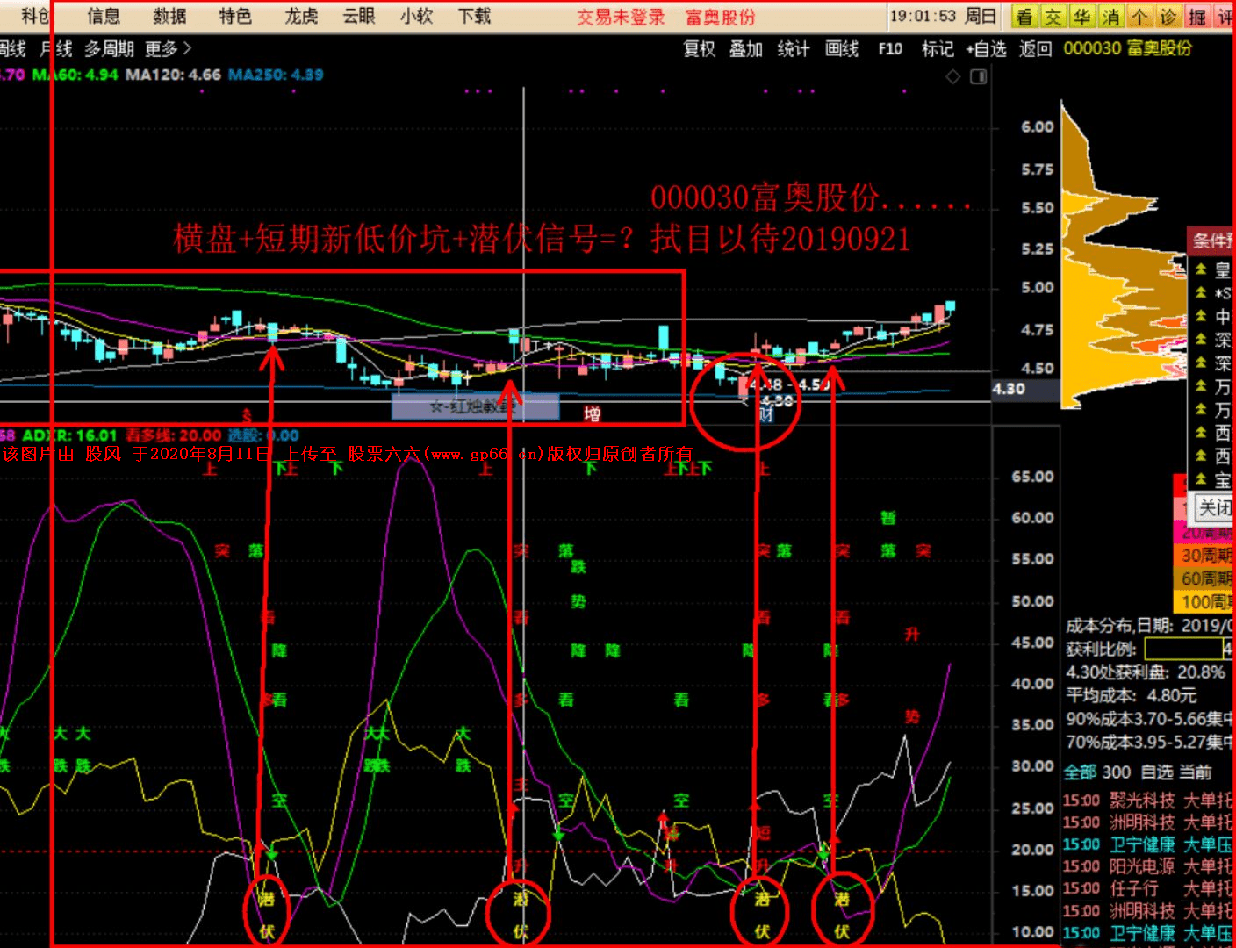The image size is (1236, 948).
Task: Click the 条件 popup title bar
Action: point(1211,241)
